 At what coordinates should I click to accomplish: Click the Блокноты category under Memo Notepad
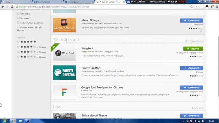pos(198,25)
